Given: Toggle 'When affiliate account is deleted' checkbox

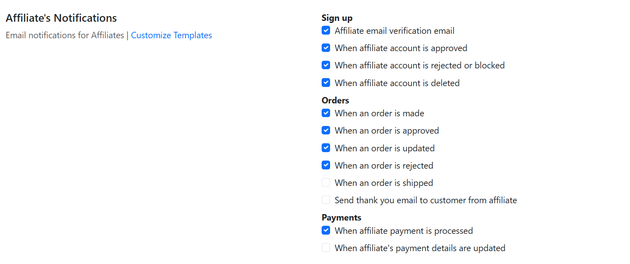Looking at the screenshot, I should pyautogui.click(x=326, y=83).
